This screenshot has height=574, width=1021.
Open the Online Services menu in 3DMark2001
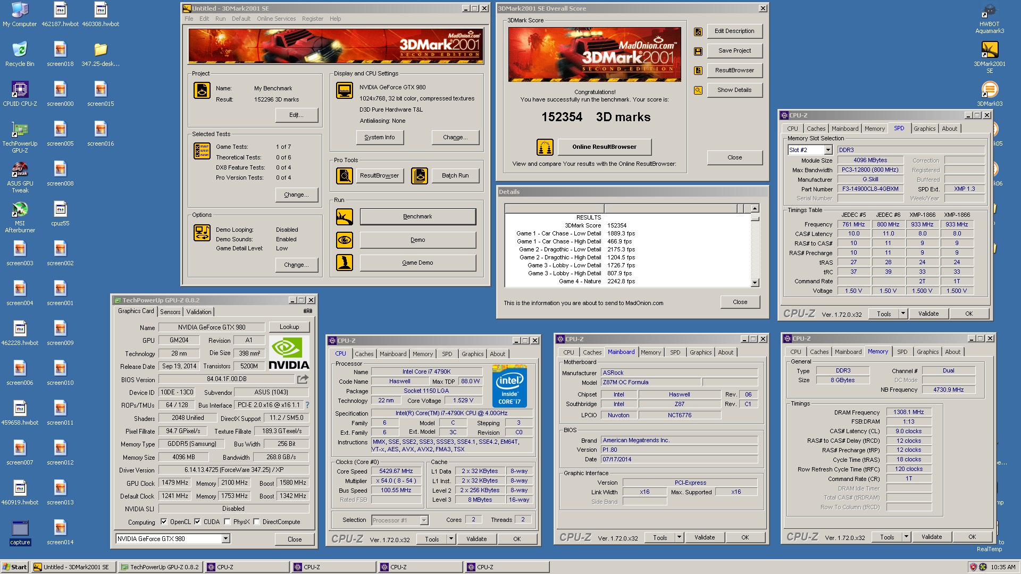click(276, 19)
